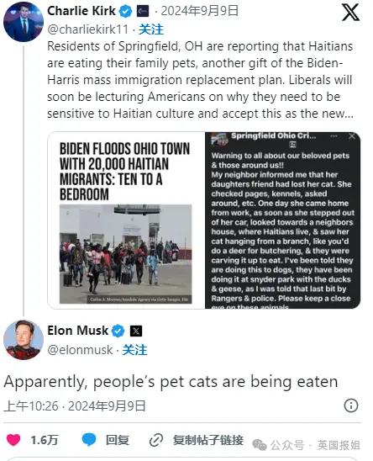
Task: Open Elon Musk's profile avatar
Action: [24, 340]
